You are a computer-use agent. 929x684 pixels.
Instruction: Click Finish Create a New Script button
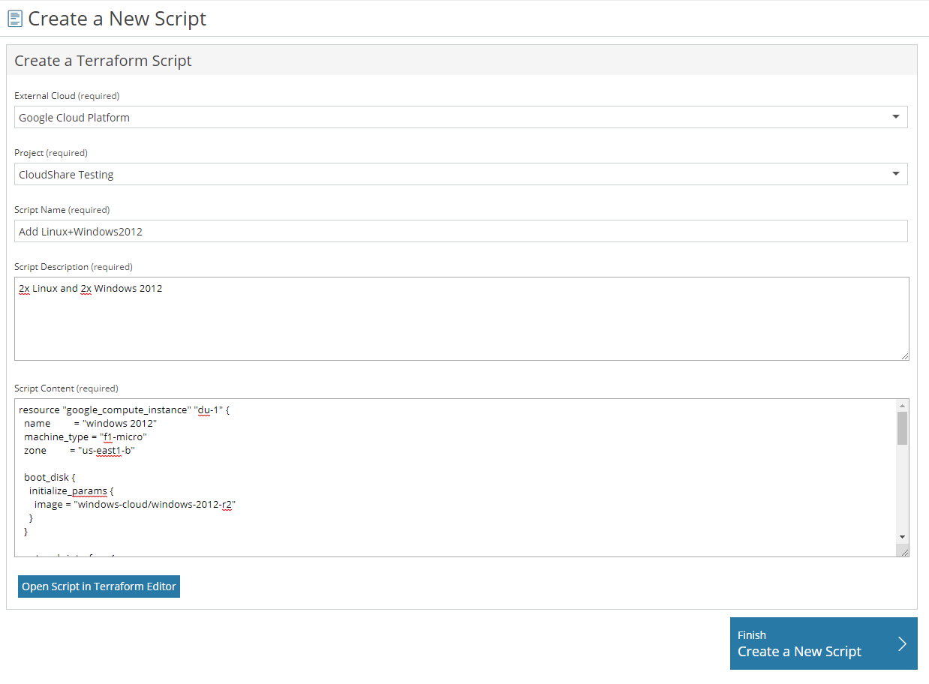[x=823, y=643]
